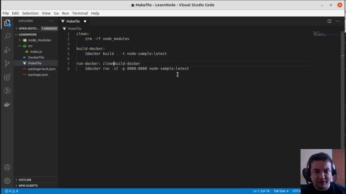The width and height of the screenshot is (346, 194).
Task: Open the View menu
Action: (46, 13)
